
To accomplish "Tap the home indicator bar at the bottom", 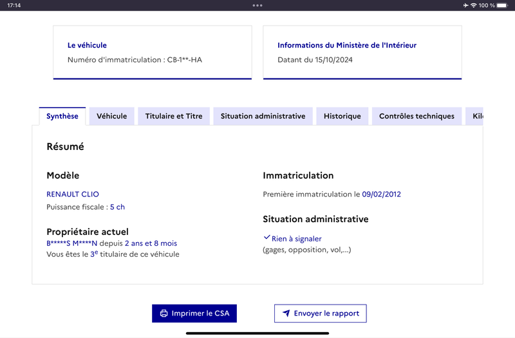I will [x=257, y=333].
